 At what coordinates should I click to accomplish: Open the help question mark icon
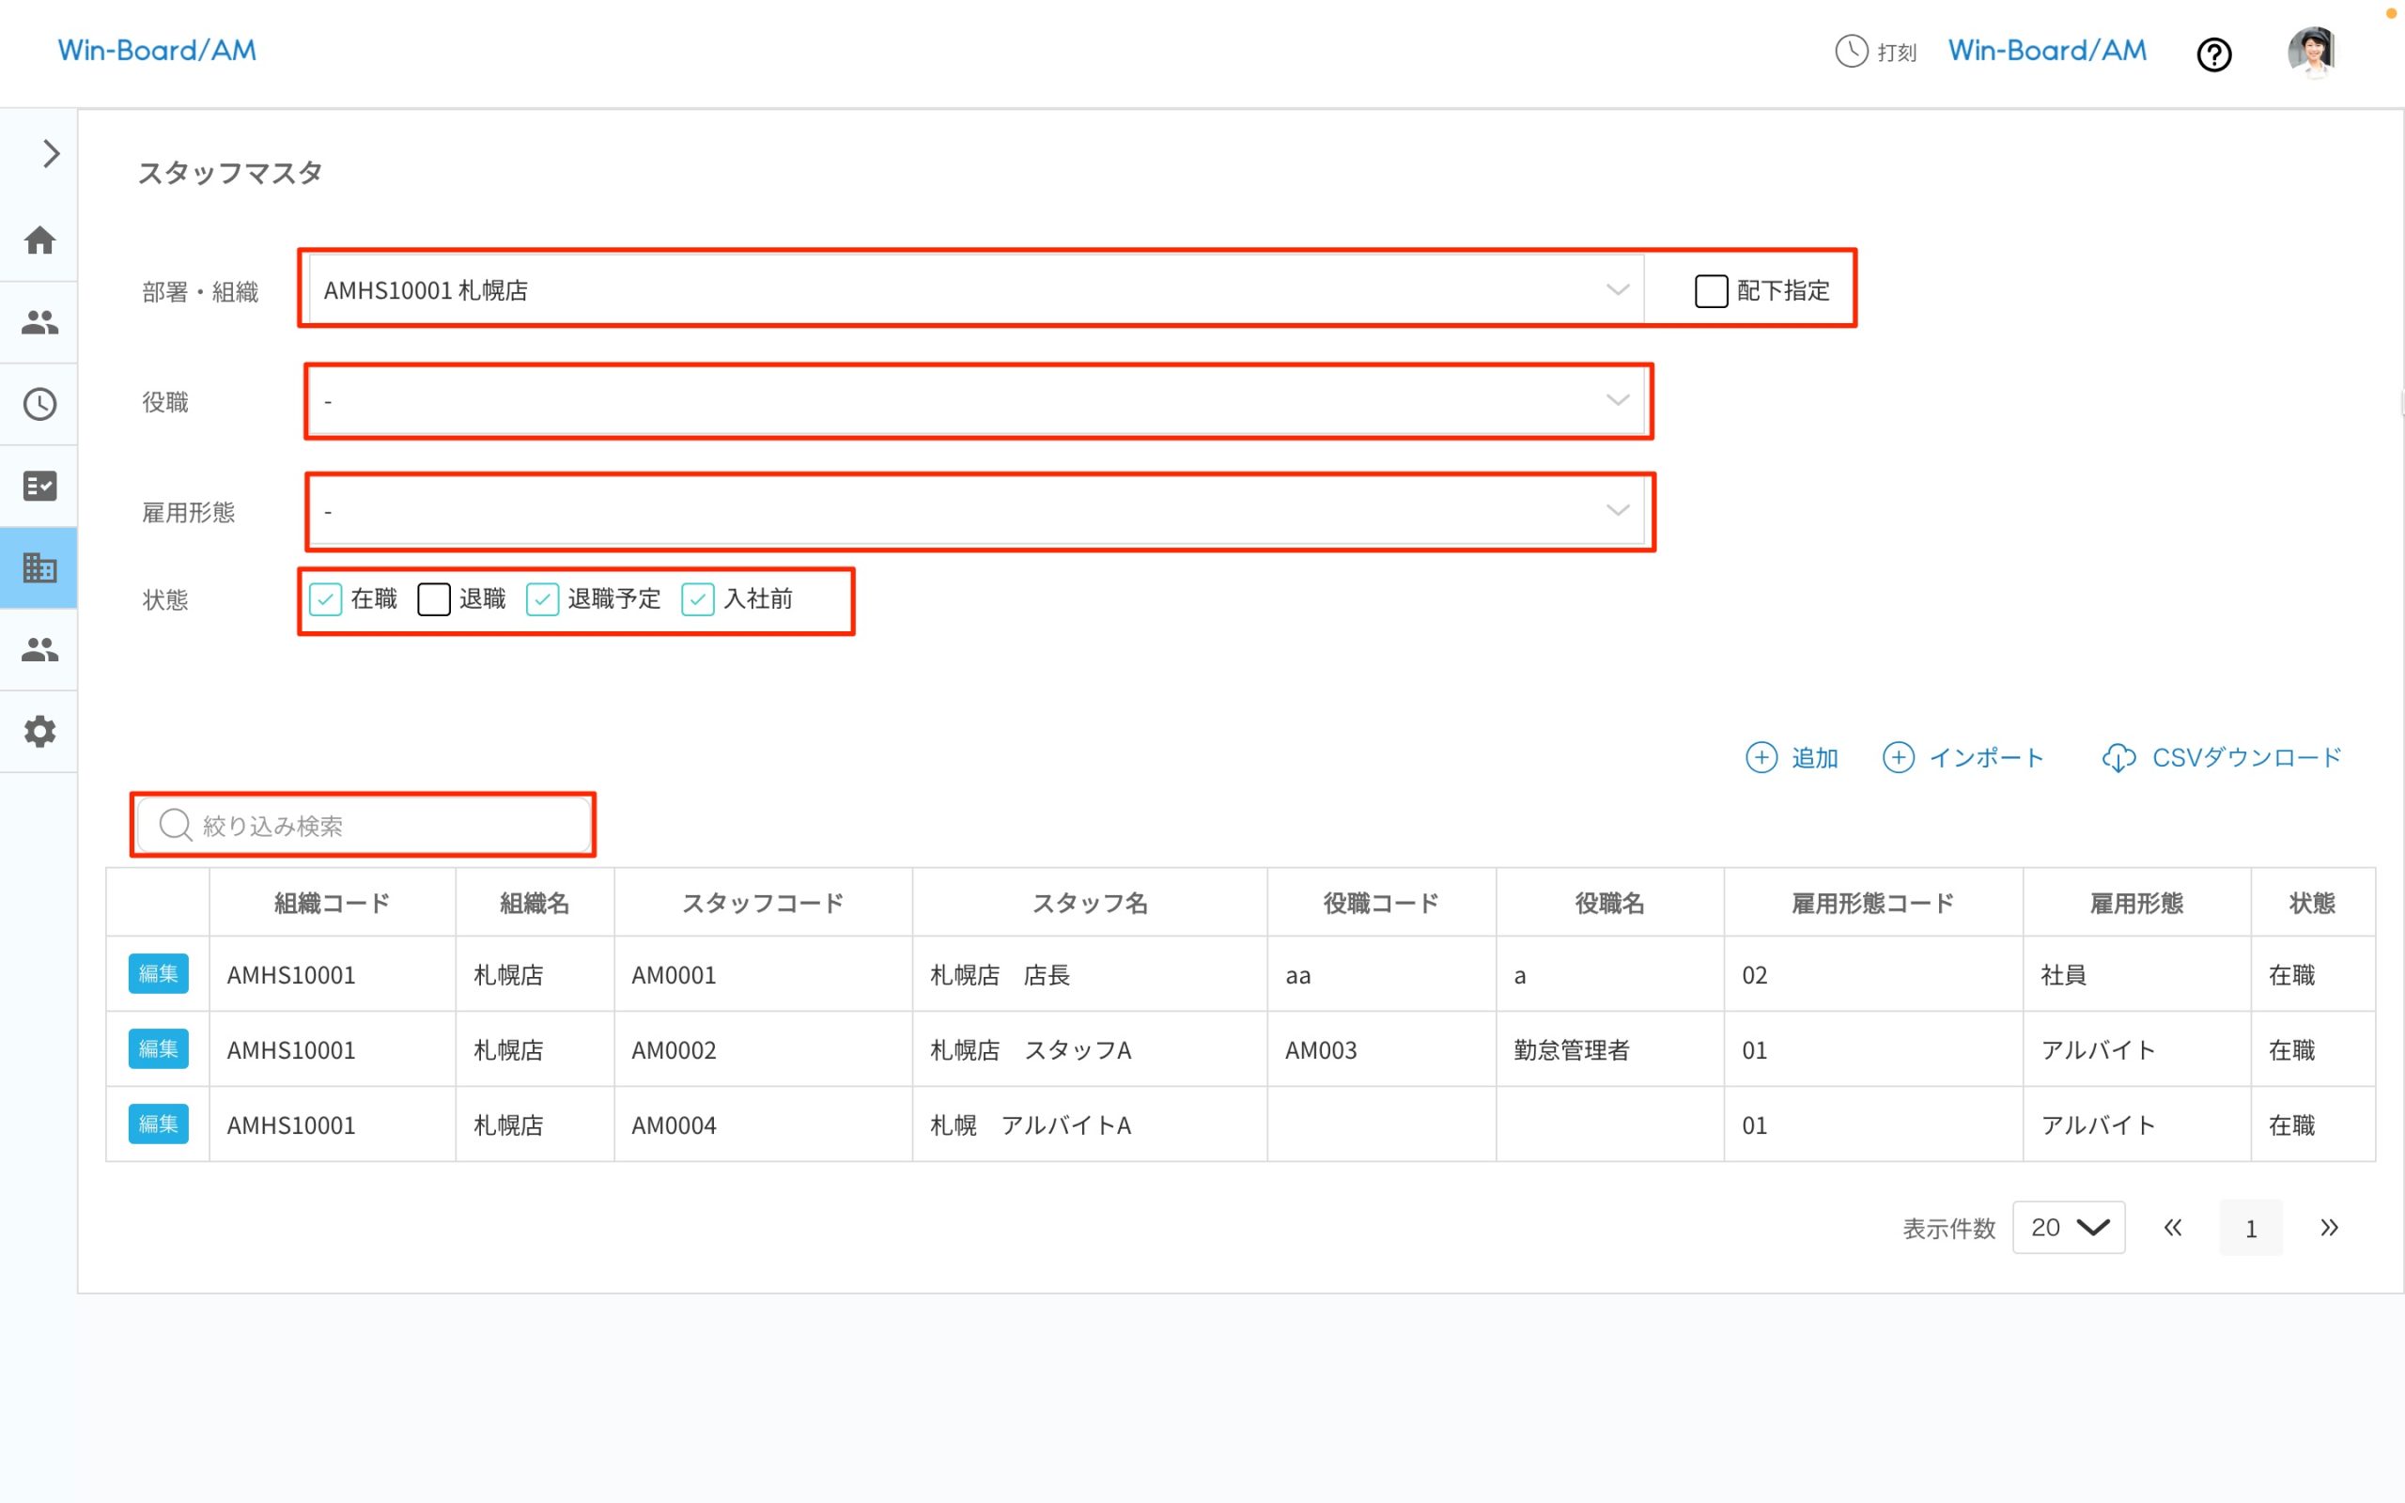tap(2214, 54)
